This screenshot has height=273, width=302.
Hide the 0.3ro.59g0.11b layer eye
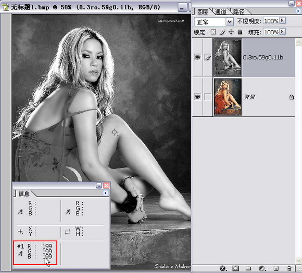[197, 57]
